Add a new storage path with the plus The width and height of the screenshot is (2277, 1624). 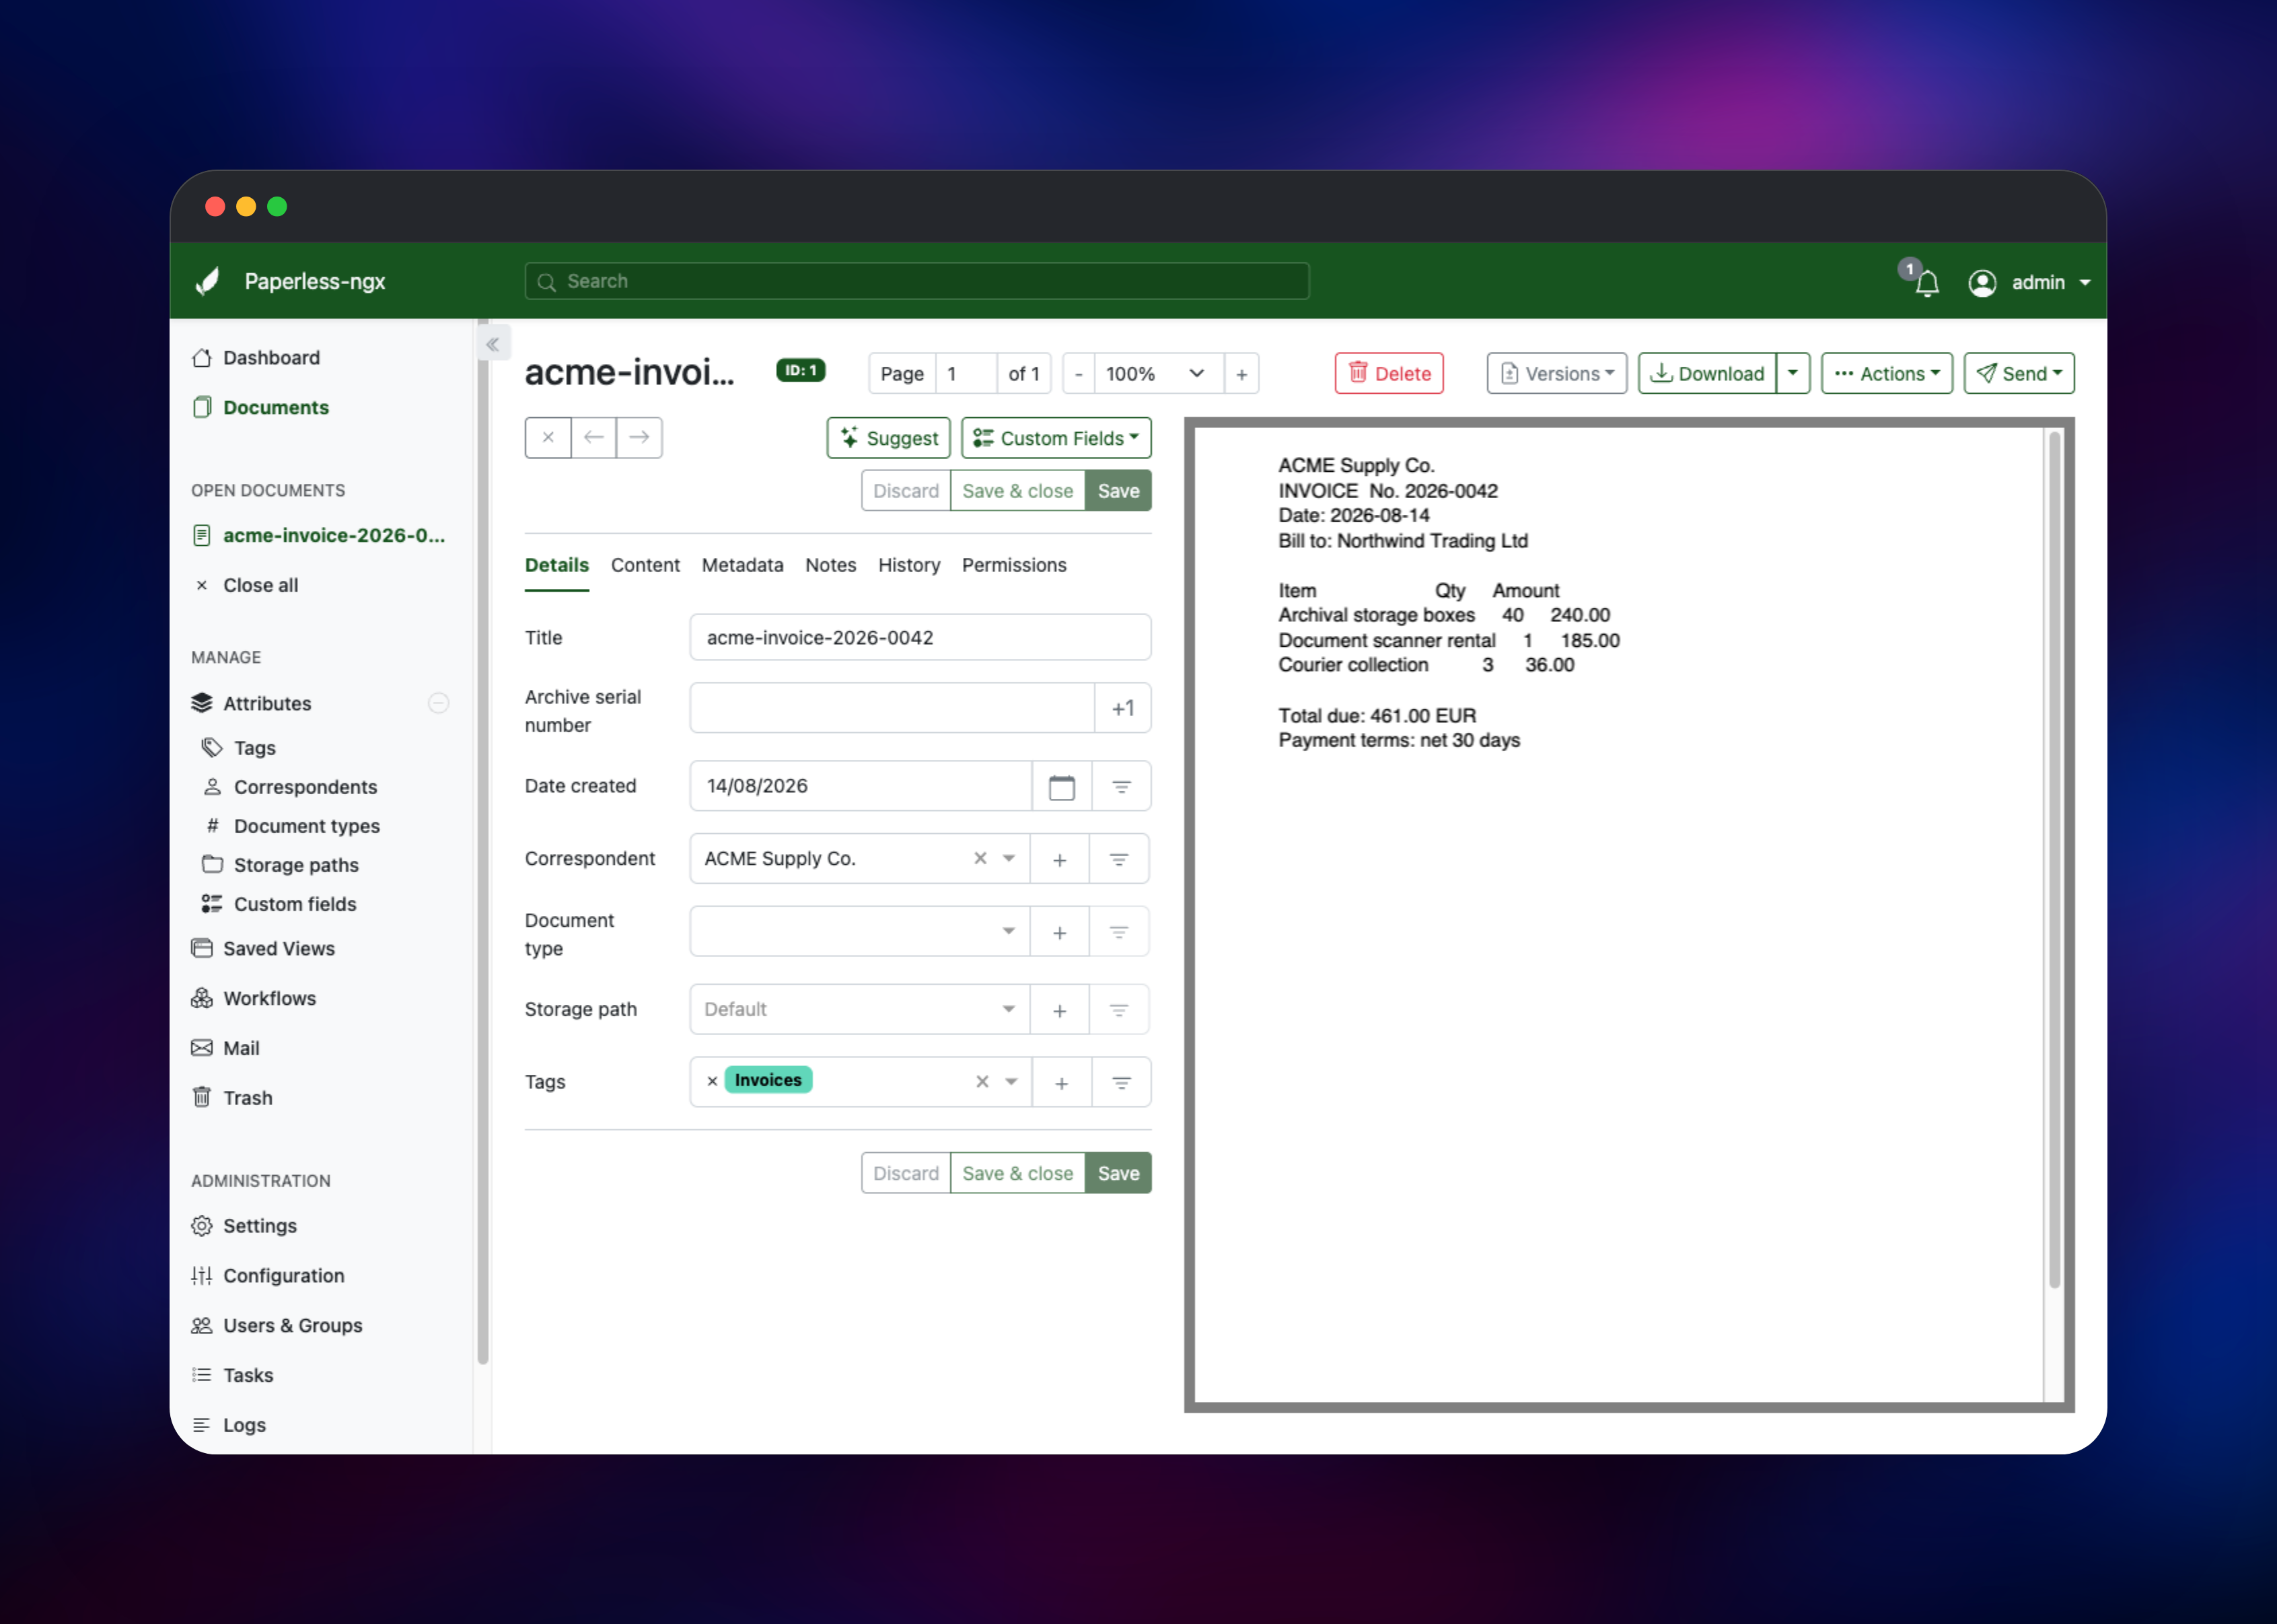[1060, 1011]
